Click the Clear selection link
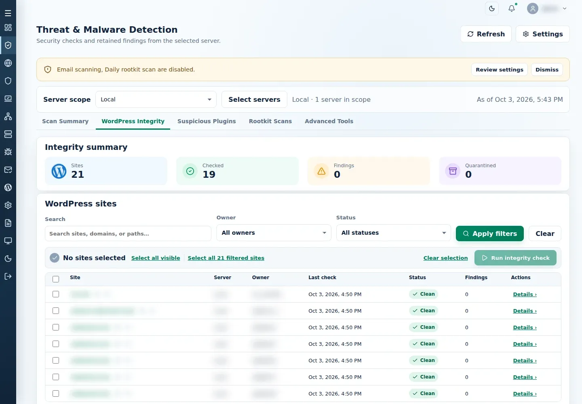 point(445,258)
